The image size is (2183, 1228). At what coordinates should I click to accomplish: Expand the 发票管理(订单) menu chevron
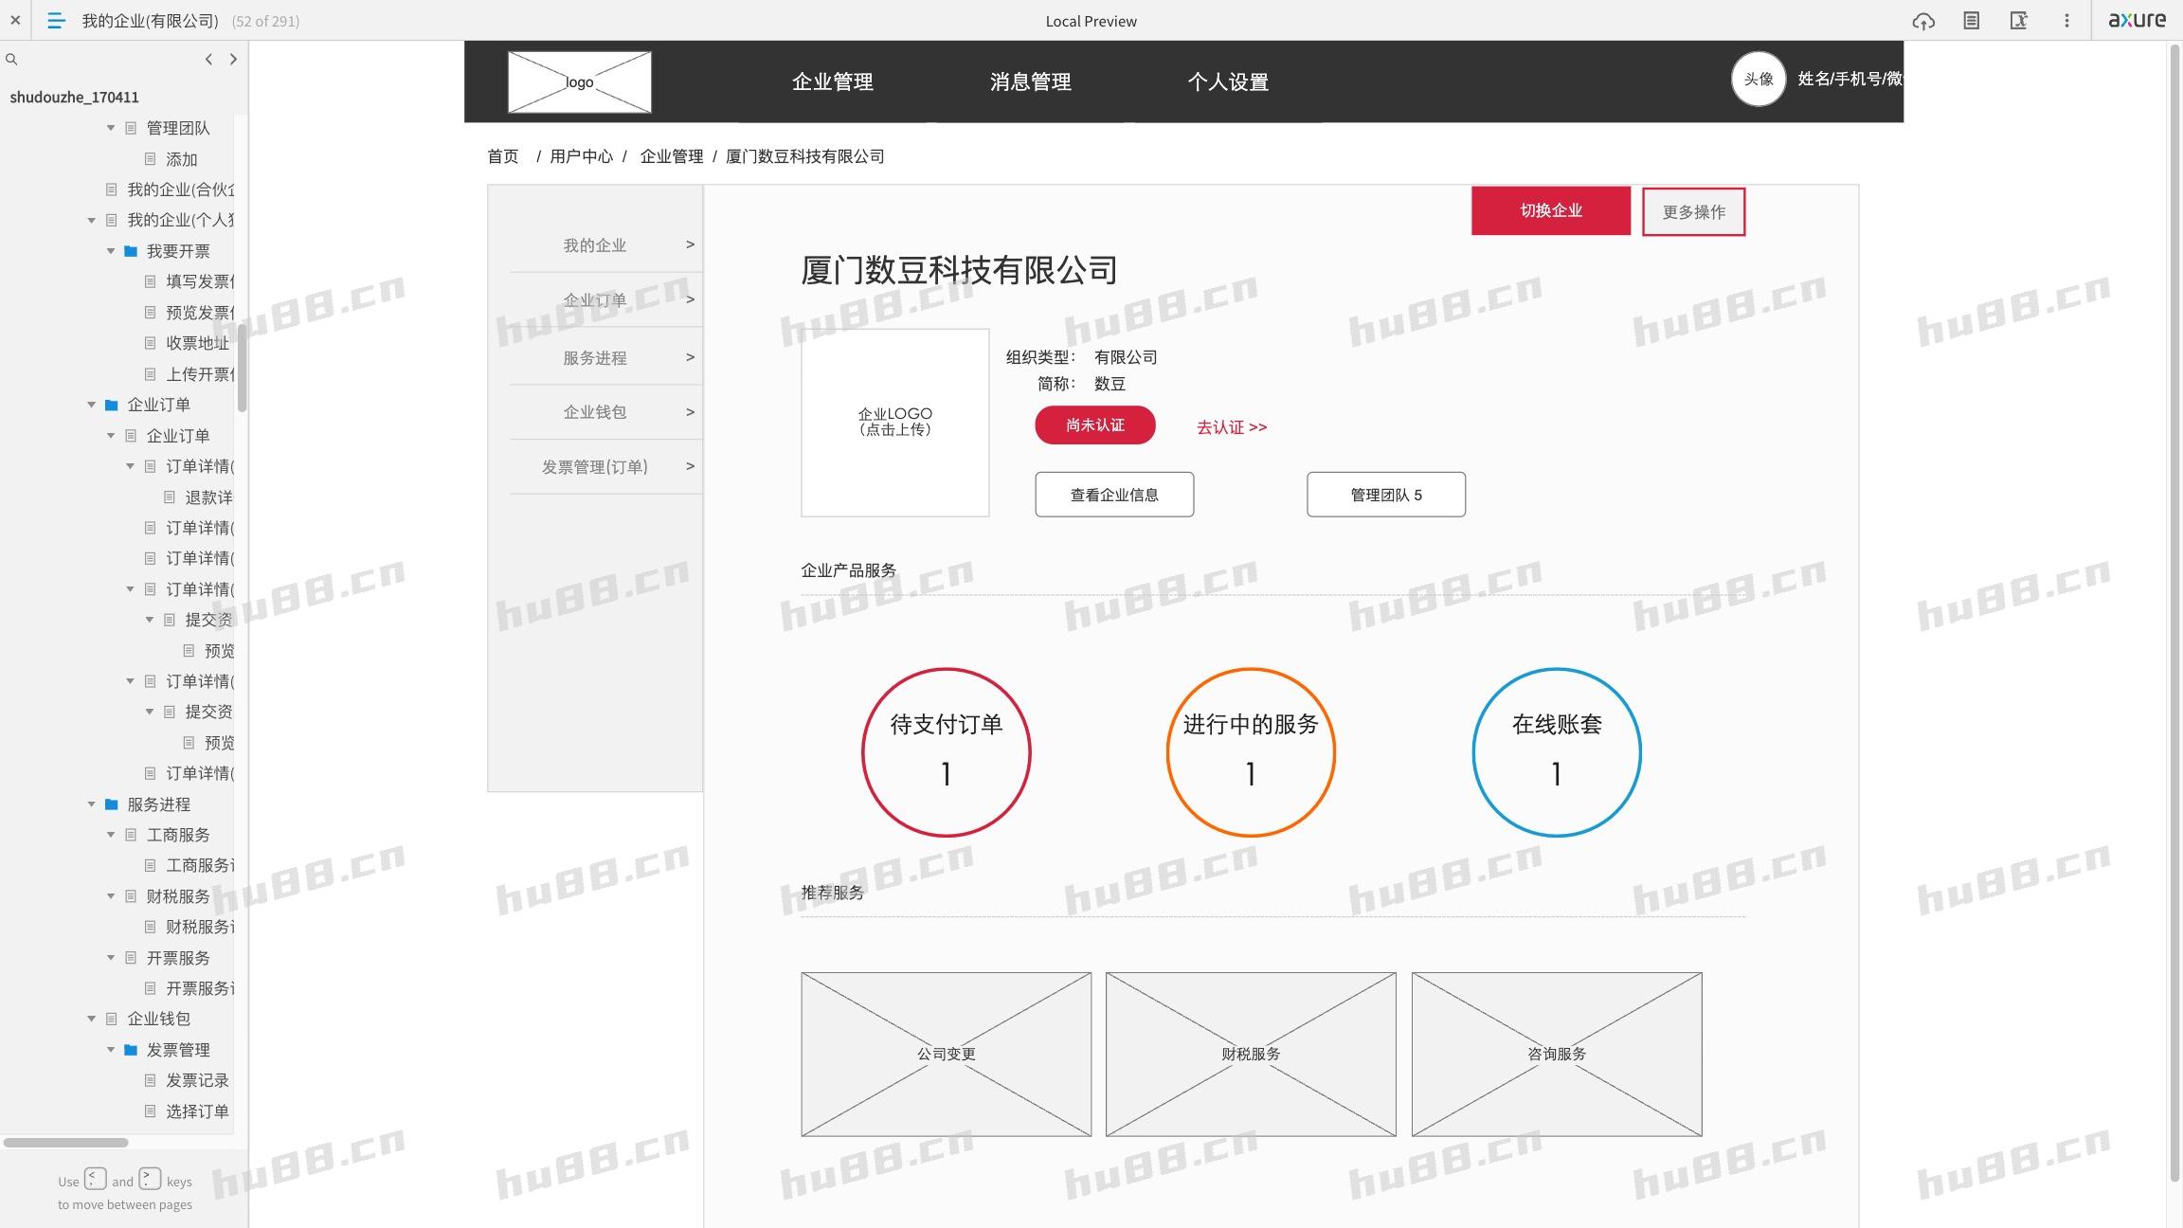[x=689, y=466]
